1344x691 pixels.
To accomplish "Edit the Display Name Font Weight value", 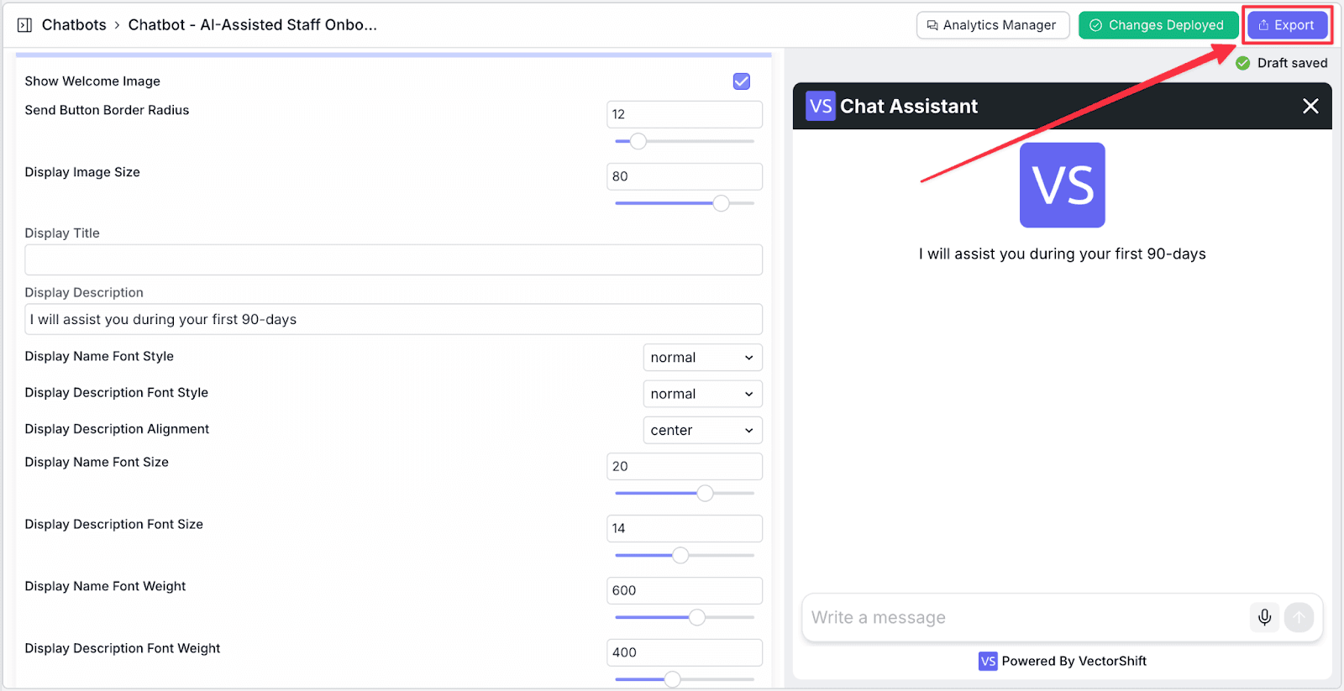I will 685,590.
